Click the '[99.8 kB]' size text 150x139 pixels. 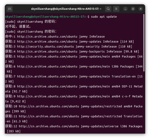(131, 52)
